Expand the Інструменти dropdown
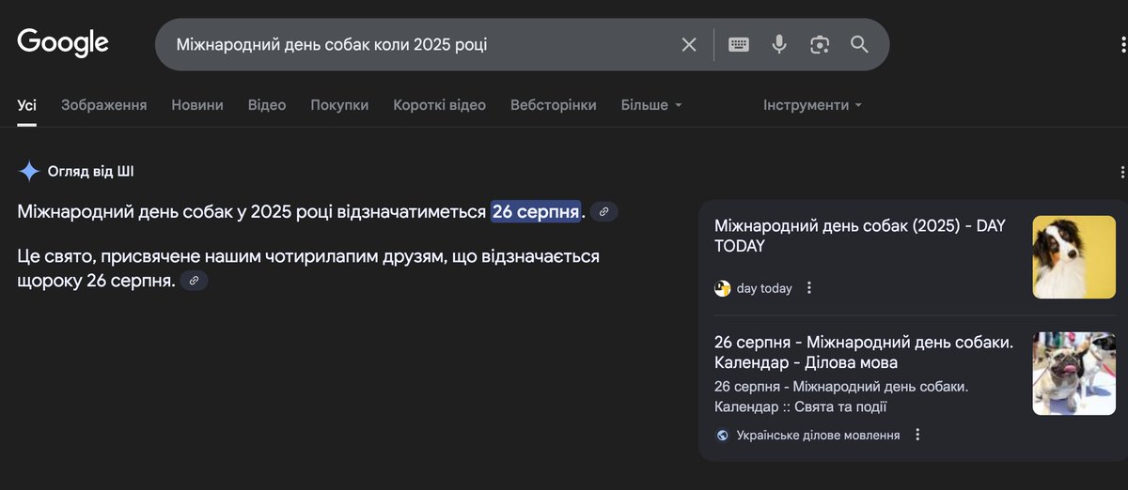Viewport: 1128px width, 490px height. coord(812,105)
